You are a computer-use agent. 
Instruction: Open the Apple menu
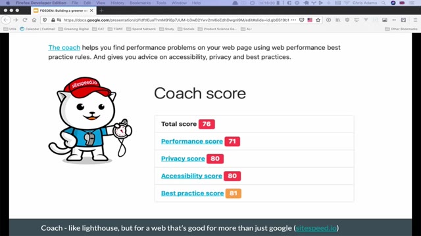tap(8, 3)
